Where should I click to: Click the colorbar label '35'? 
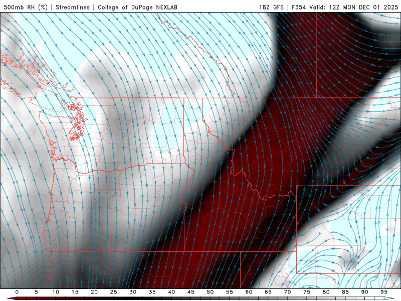152,292
